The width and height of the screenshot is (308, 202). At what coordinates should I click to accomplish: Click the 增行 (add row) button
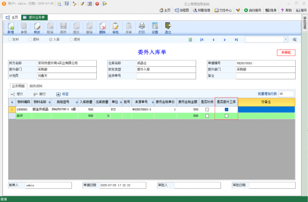coord(17,94)
